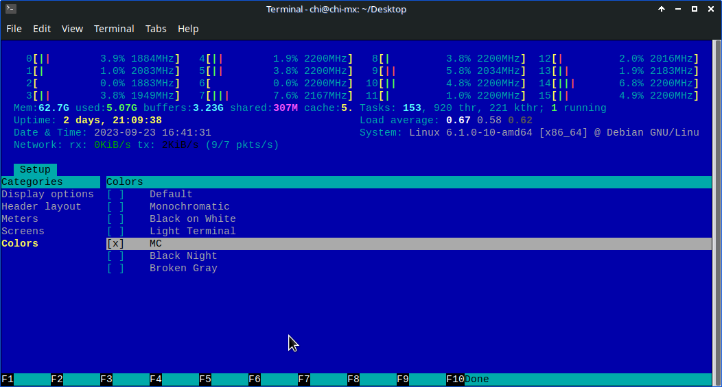
Task: Click the CPU 7 usage meter
Action: click(x=276, y=96)
